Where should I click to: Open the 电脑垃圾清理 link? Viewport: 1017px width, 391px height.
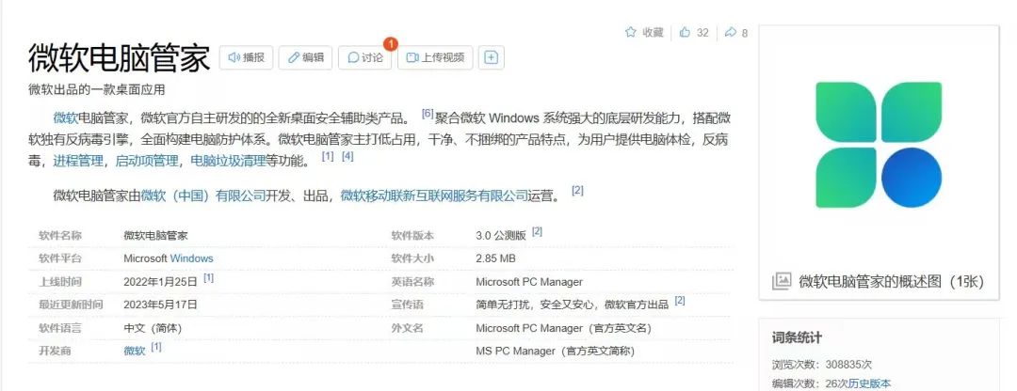[228, 161]
